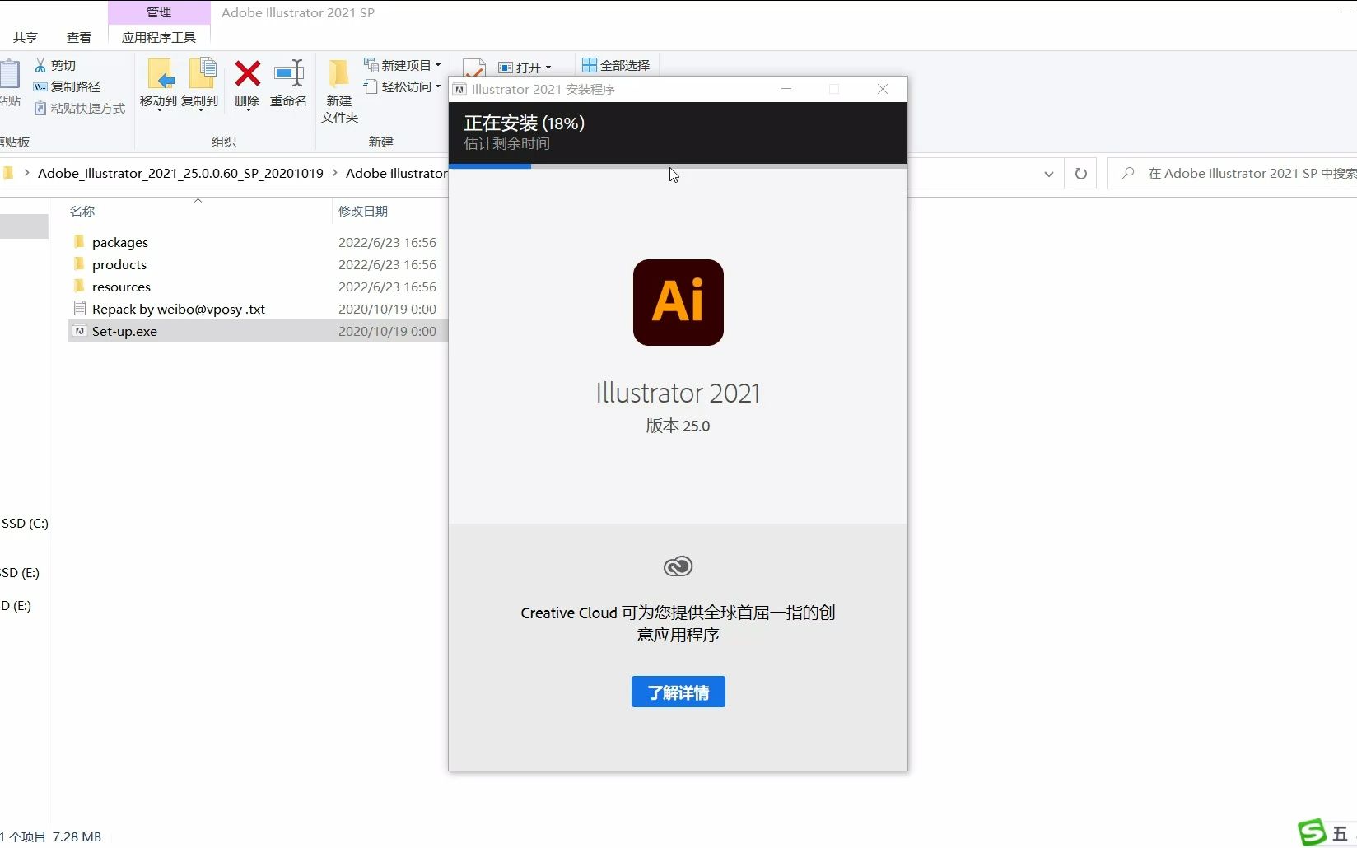Refresh the folder with the refresh icon
This screenshot has width=1357, height=848.
tap(1081, 174)
